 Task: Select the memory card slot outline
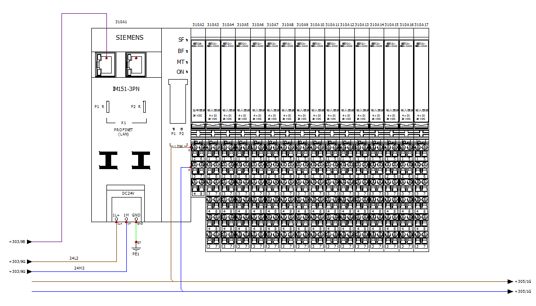pyautogui.click(x=178, y=101)
